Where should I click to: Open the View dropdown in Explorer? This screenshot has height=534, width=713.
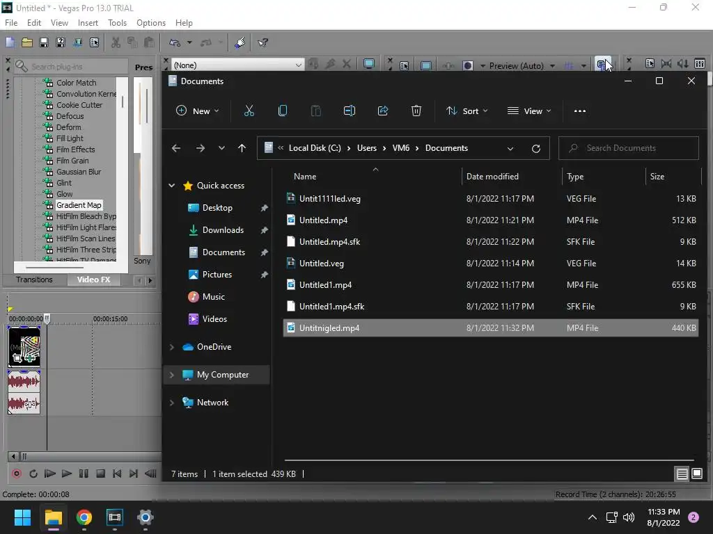coord(529,111)
